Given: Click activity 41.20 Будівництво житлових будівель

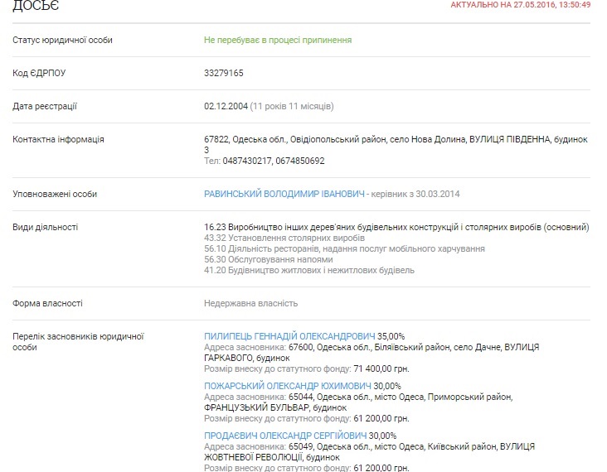Looking at the screenshot, I should click(308, 270).
